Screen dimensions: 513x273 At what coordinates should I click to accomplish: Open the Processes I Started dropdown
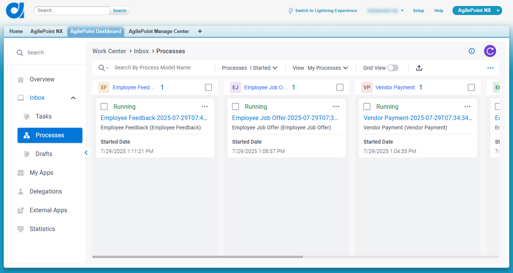264,68
